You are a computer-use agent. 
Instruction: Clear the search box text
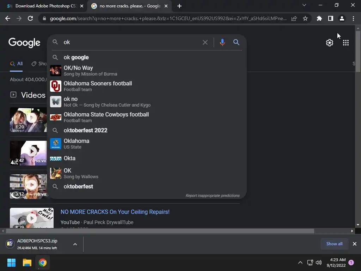pos(205,42)
